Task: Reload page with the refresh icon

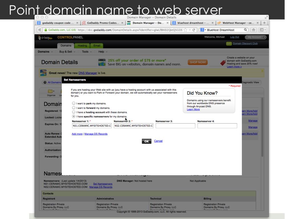Action: [194, 30]
